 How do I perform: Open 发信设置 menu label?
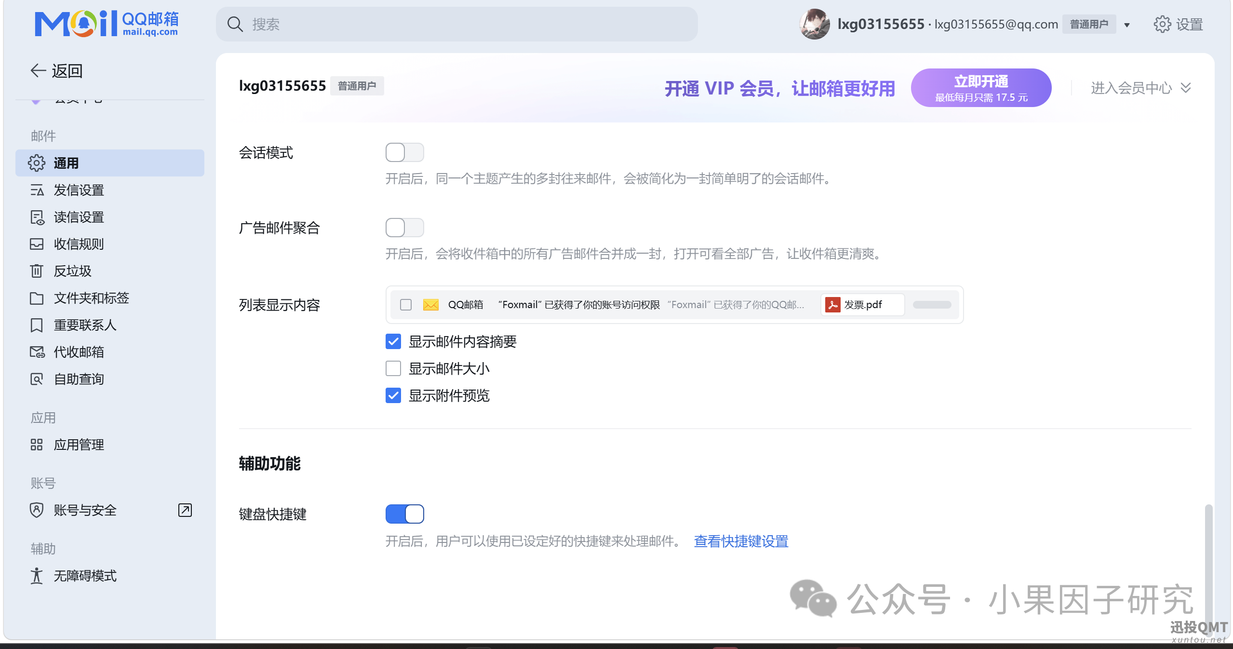click(79, 190)
